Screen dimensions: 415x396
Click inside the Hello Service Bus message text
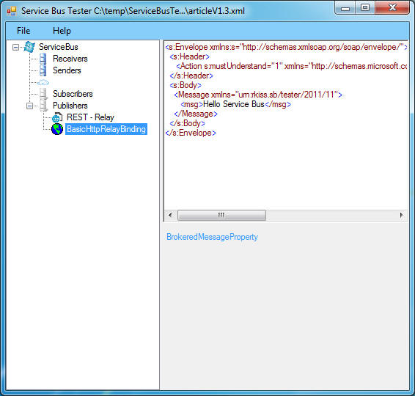(234, 104)
